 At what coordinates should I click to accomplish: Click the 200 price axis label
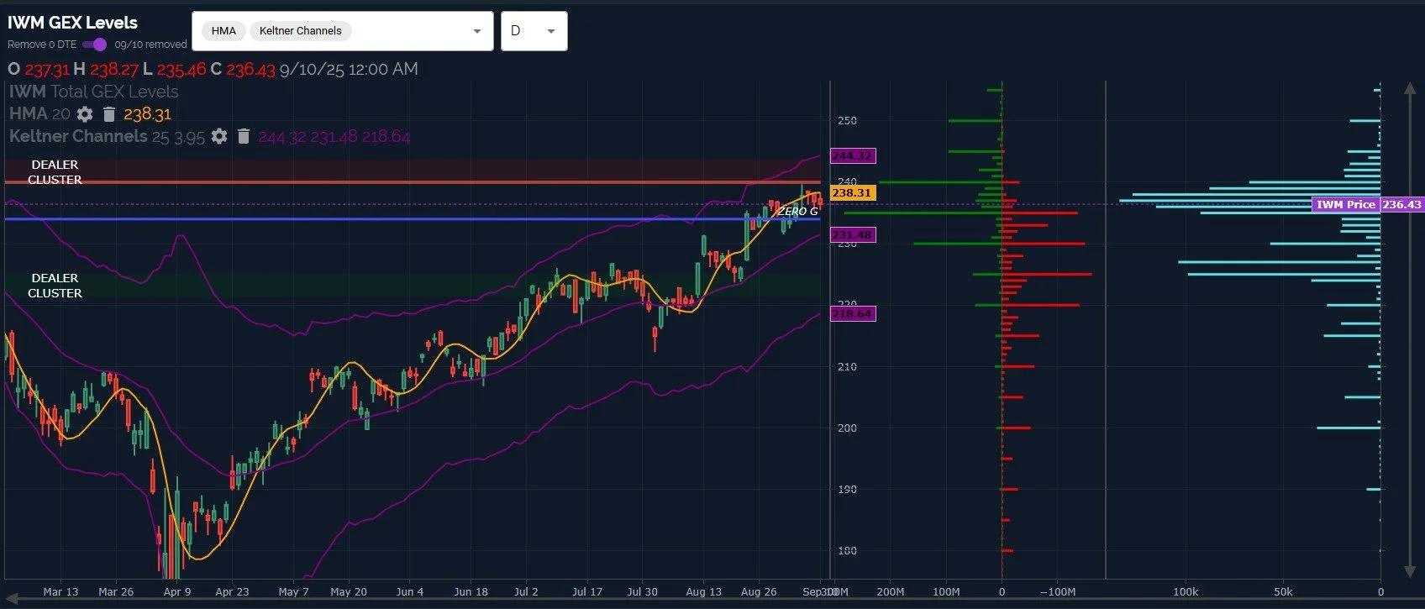coord(847,428)
